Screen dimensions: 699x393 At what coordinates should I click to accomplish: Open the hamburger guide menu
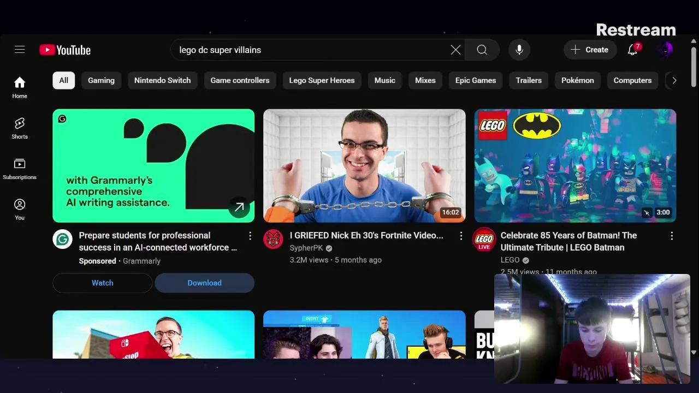20,50
